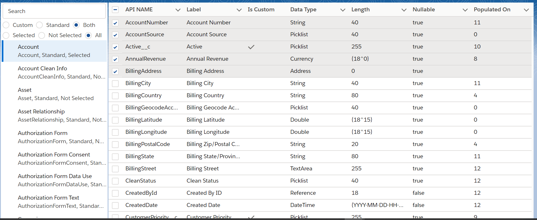Screen dimensions: 537x220
Task: Select the Standard filter radio button
Action: pyautogui.click(x=40, y=25)
